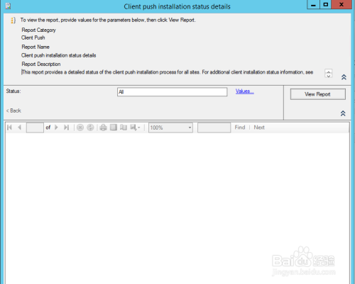Refresh the report using refresh icon
The height and width of the screenshot is (284, 355).
(90, 127)
